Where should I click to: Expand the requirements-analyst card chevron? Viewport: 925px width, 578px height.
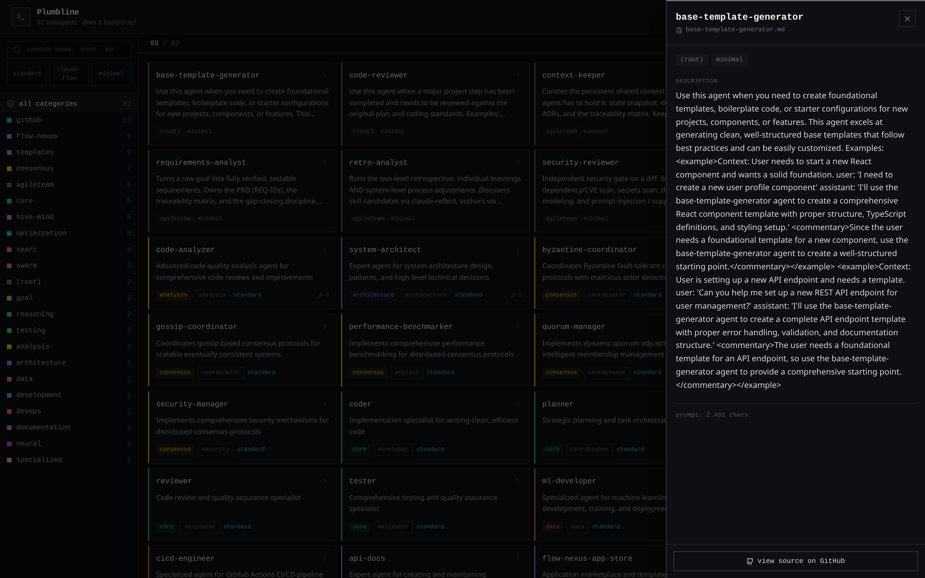(x=325, y=162)
